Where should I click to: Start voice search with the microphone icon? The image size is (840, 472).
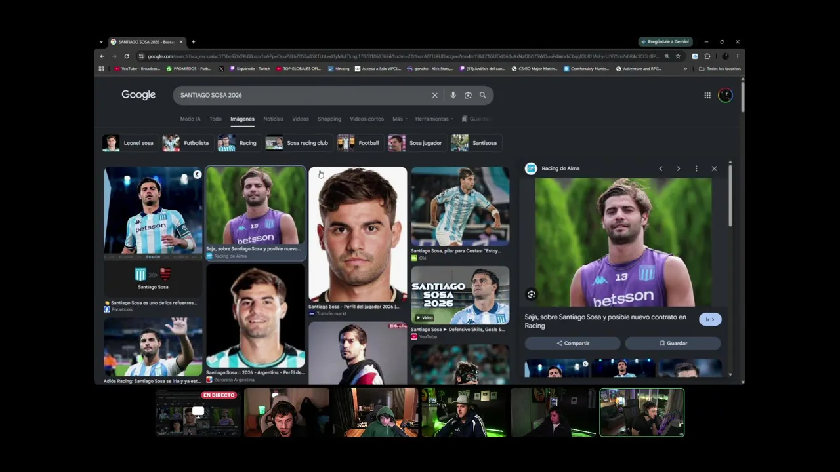click(x=453, y=95)
